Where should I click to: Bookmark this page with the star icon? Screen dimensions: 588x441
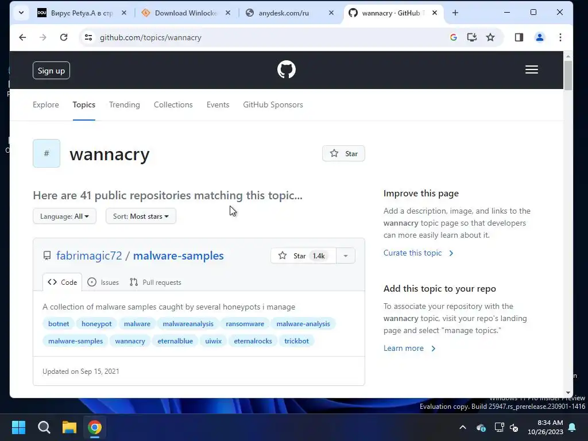490,37
